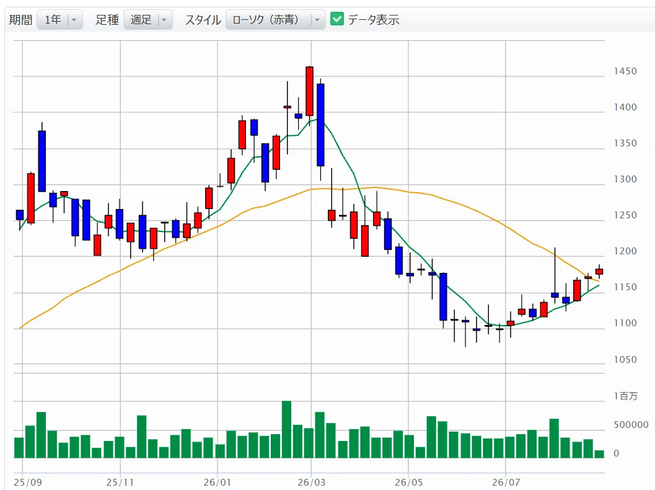Click the スタイル label
Screen dimensions: 655x490
point(203,20)
